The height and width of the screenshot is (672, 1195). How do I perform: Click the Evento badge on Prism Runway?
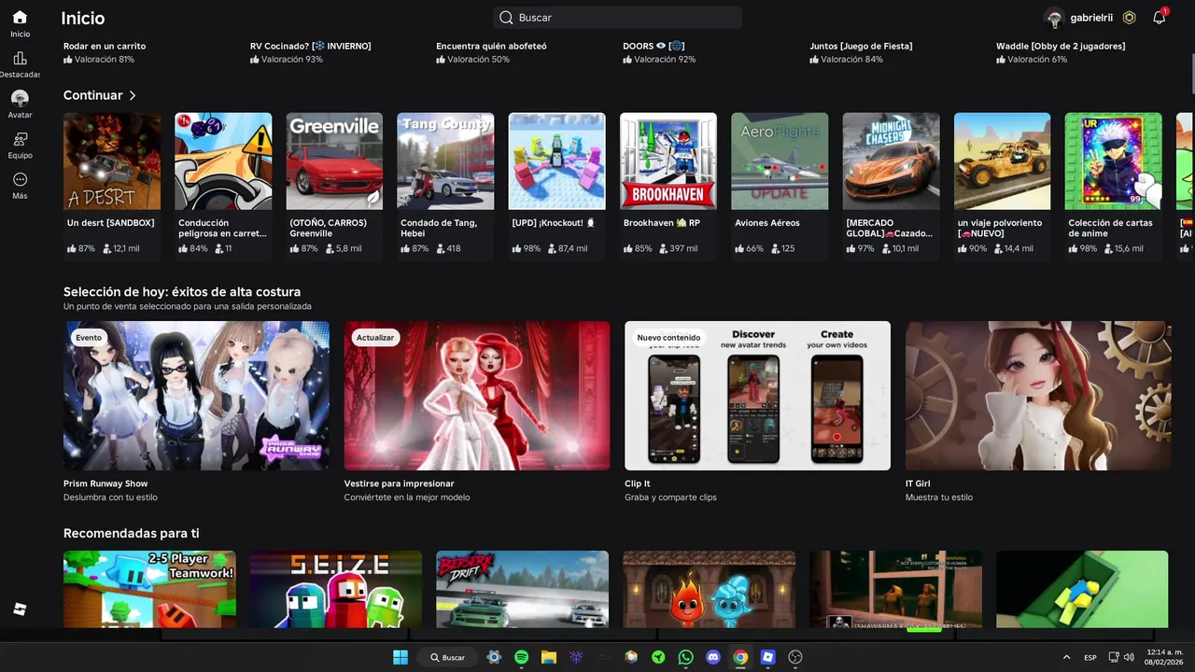89,338
